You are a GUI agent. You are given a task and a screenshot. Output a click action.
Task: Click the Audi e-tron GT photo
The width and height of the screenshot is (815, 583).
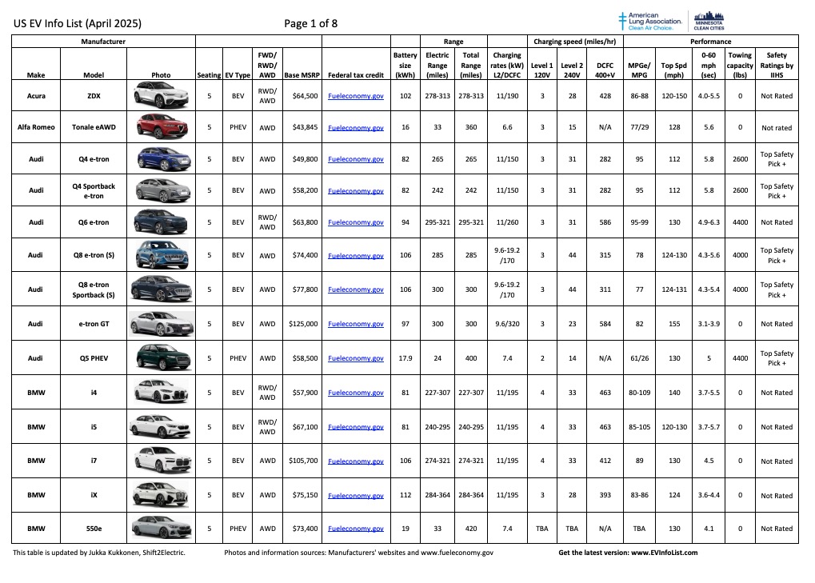pos(162,323)
